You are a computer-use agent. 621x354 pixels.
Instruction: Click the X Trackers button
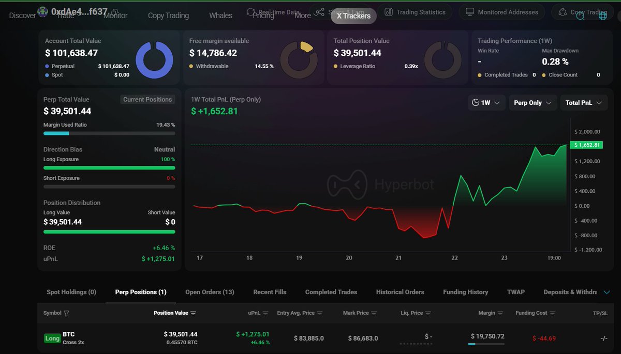(x=353, y=16)
